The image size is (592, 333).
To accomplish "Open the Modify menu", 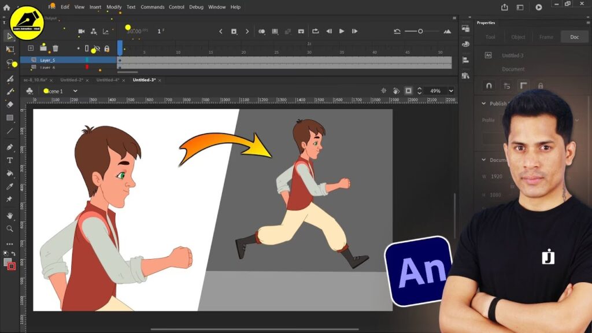I will click(114, 7).
